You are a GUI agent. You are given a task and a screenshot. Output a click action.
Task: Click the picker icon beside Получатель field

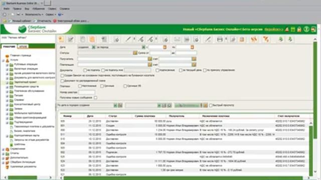coord(150,59)
